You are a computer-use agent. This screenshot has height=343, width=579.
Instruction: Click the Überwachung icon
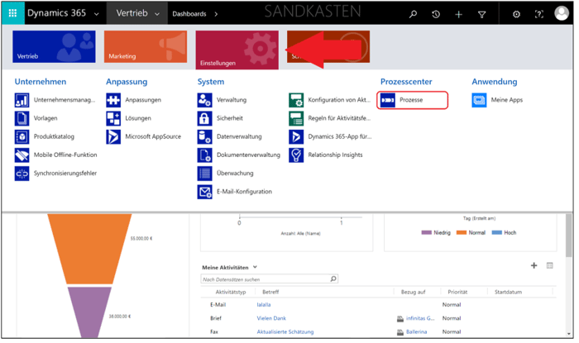(204, 174)
